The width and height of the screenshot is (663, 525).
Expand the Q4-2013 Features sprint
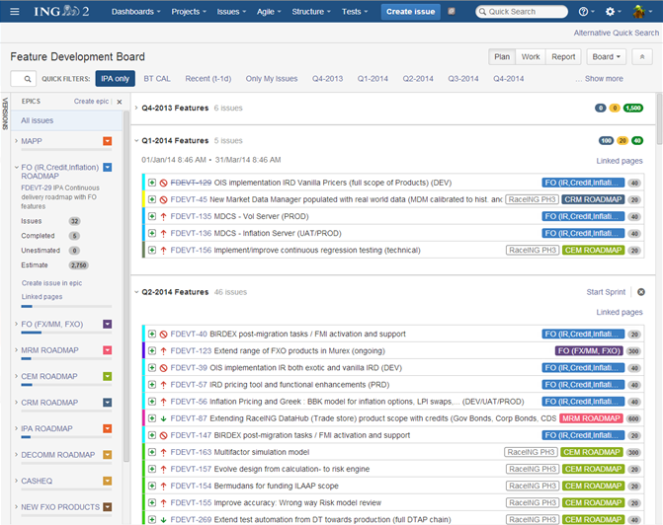[x=136, y=107]
